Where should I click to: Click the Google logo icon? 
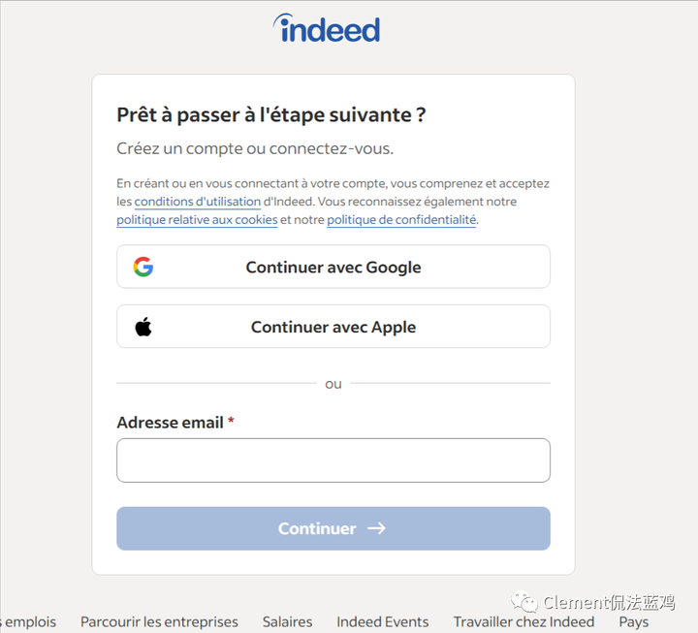click(x=143, y=267)
